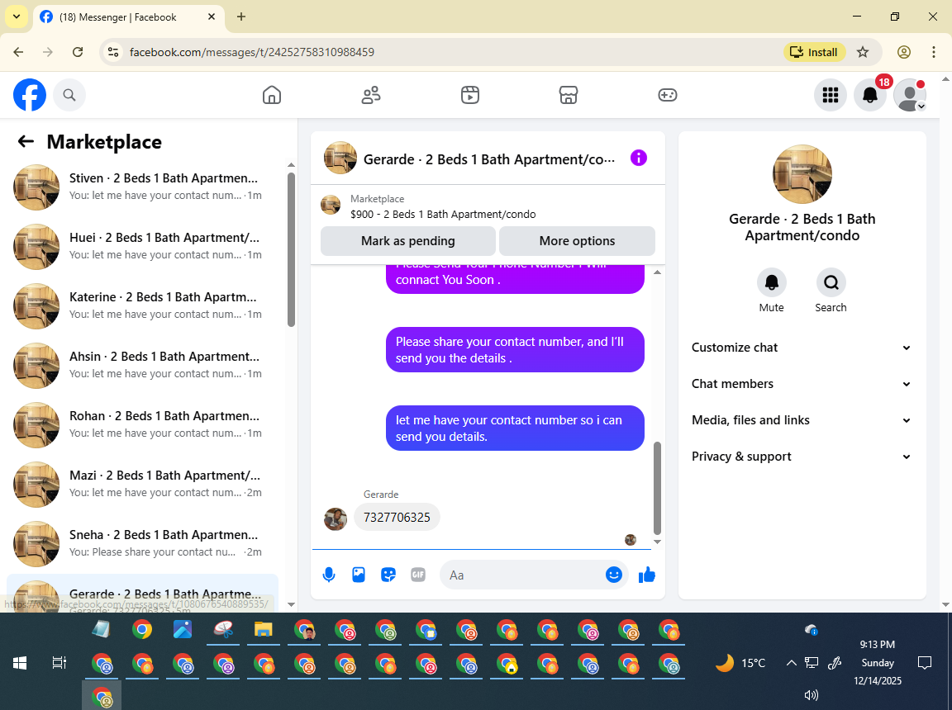Mute this conversation bell icon
Viewport: 952px width, 710px height.
(772, 282)
